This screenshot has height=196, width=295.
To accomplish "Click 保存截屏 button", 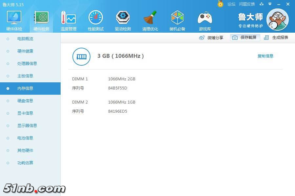I will (x=245, y=38).
